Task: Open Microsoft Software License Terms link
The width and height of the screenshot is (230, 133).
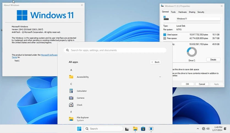Action: tap(49, 55)
